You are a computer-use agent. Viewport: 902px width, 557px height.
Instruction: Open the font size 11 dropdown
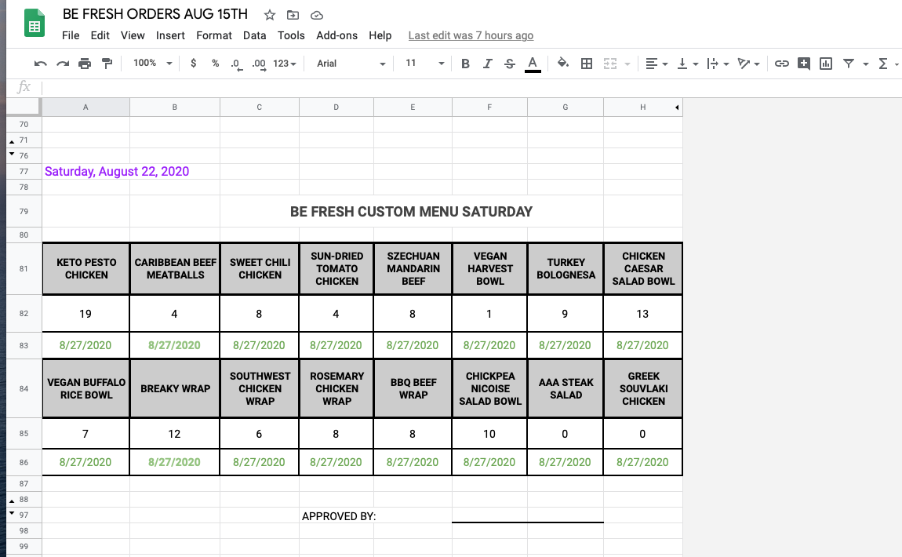coord(424,64)
